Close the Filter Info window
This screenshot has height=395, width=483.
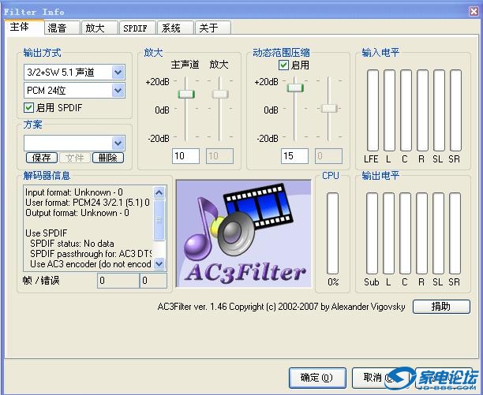tap(474, 12)
